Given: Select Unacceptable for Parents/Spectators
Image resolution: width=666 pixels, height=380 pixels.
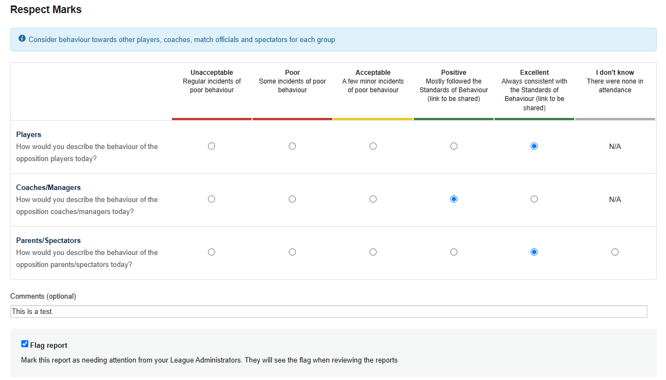Looking at the screenshot, I should 212,252.
